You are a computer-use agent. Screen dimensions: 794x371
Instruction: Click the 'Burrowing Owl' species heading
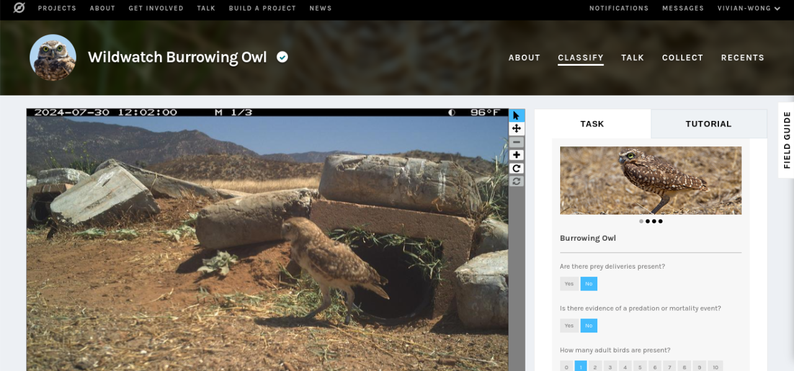[588, 238]
